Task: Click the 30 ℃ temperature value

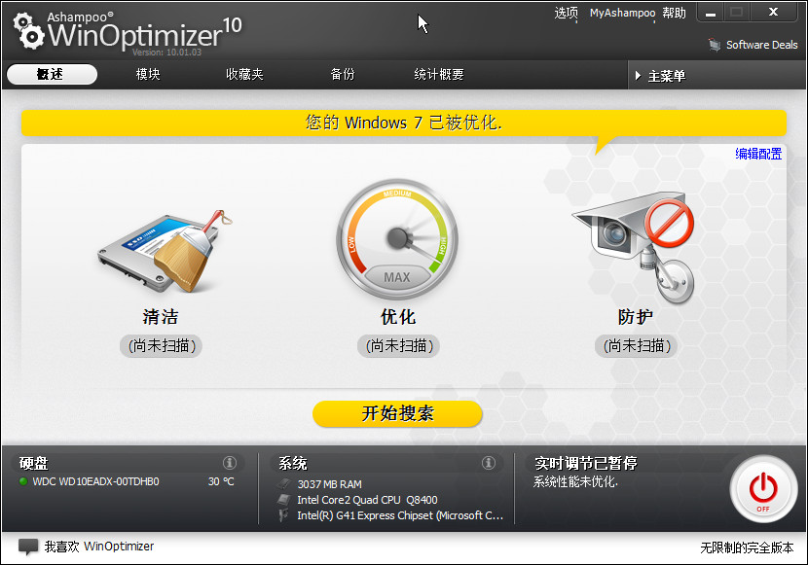Action: tap(221, 481)
